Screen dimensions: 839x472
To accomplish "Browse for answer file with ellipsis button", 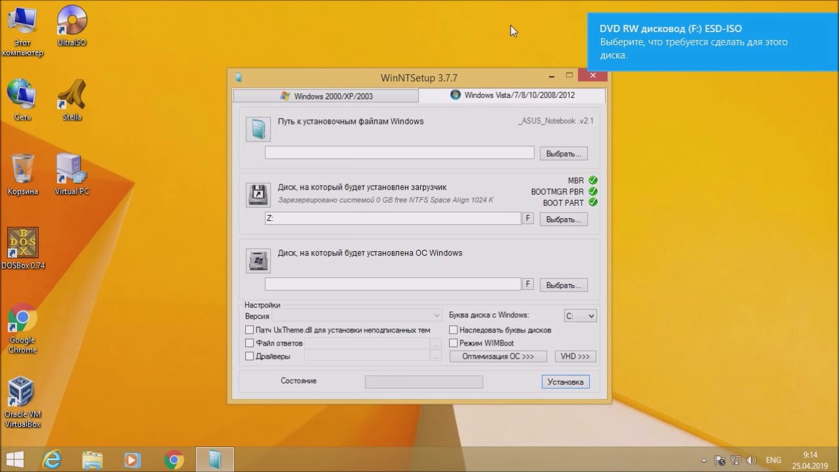I will coord(436,343).
